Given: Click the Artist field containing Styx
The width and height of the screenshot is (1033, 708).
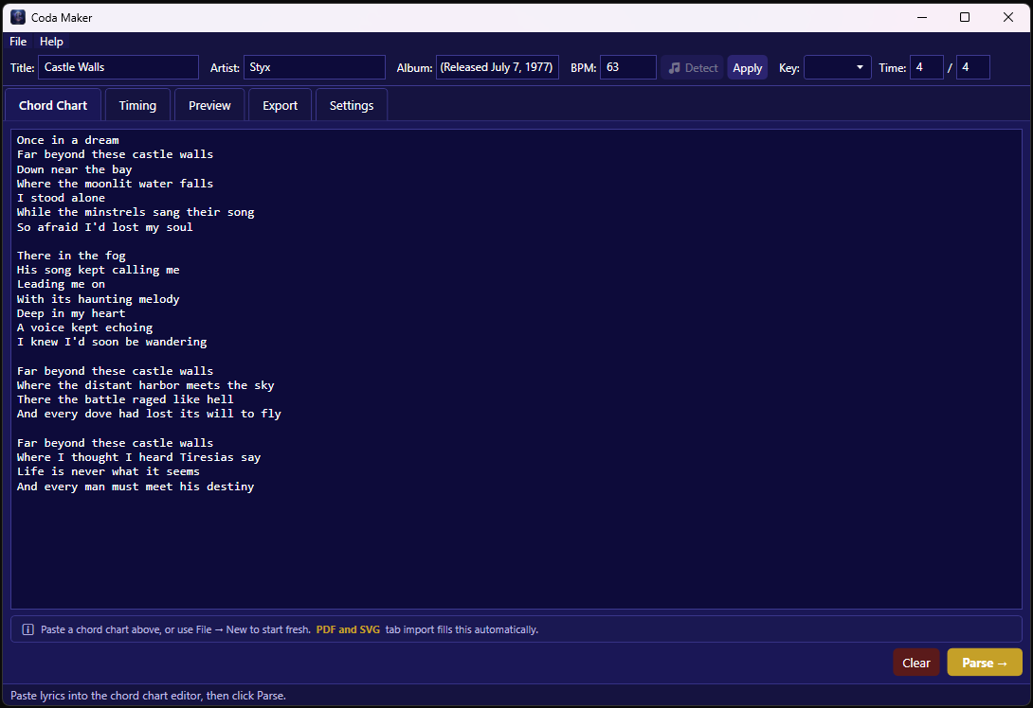Looking at the screenshot, I should pyautogui.click(x=315, y=67).
